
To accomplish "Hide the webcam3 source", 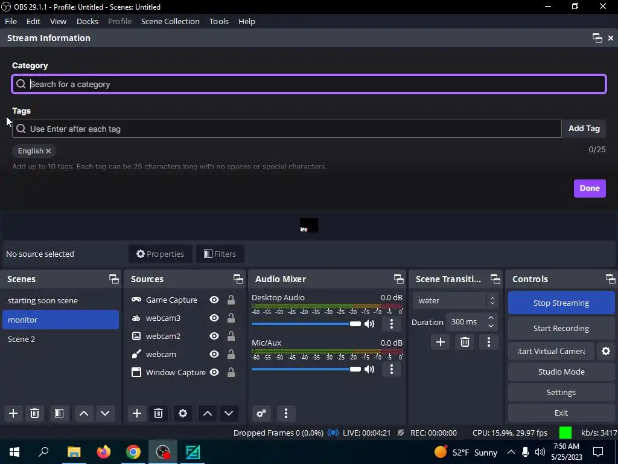I will [x=214, y=318].
